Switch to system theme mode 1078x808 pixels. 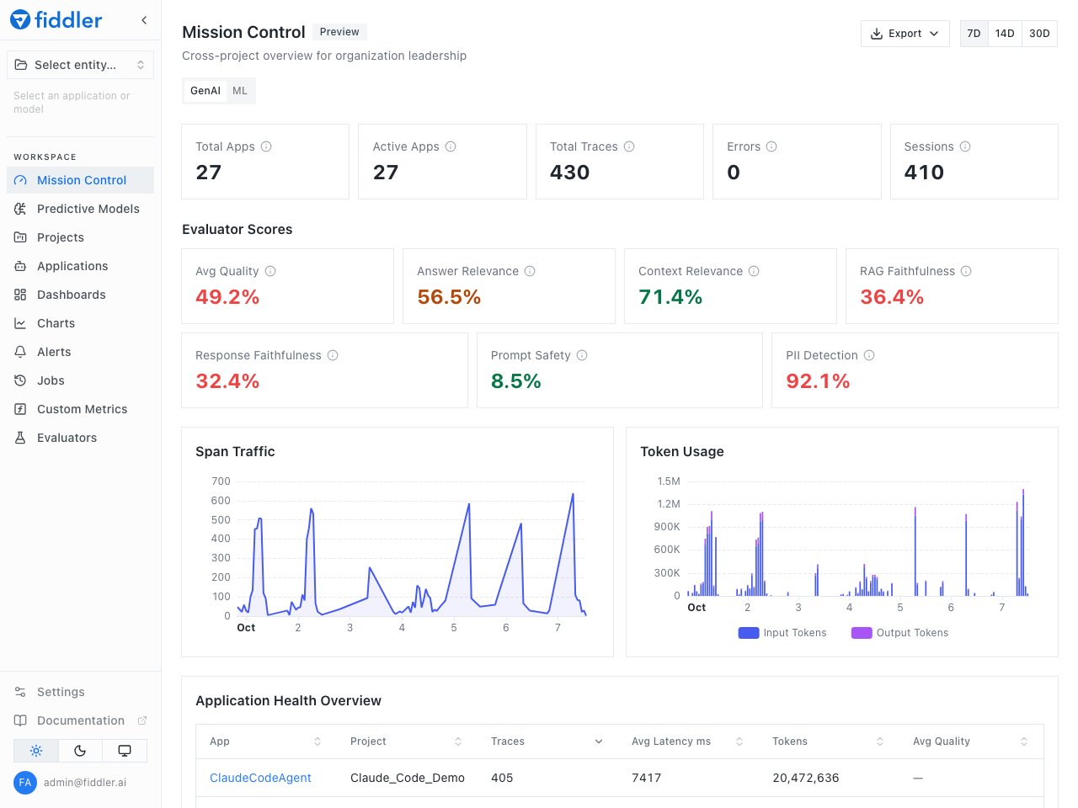coord(125,751)
